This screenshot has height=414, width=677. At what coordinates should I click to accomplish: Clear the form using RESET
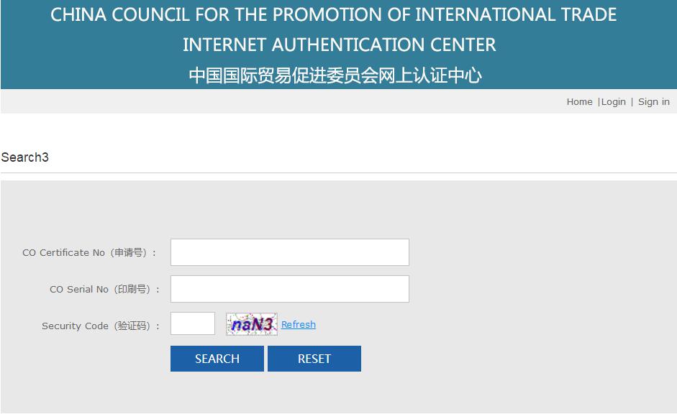[x=314, y=358]
